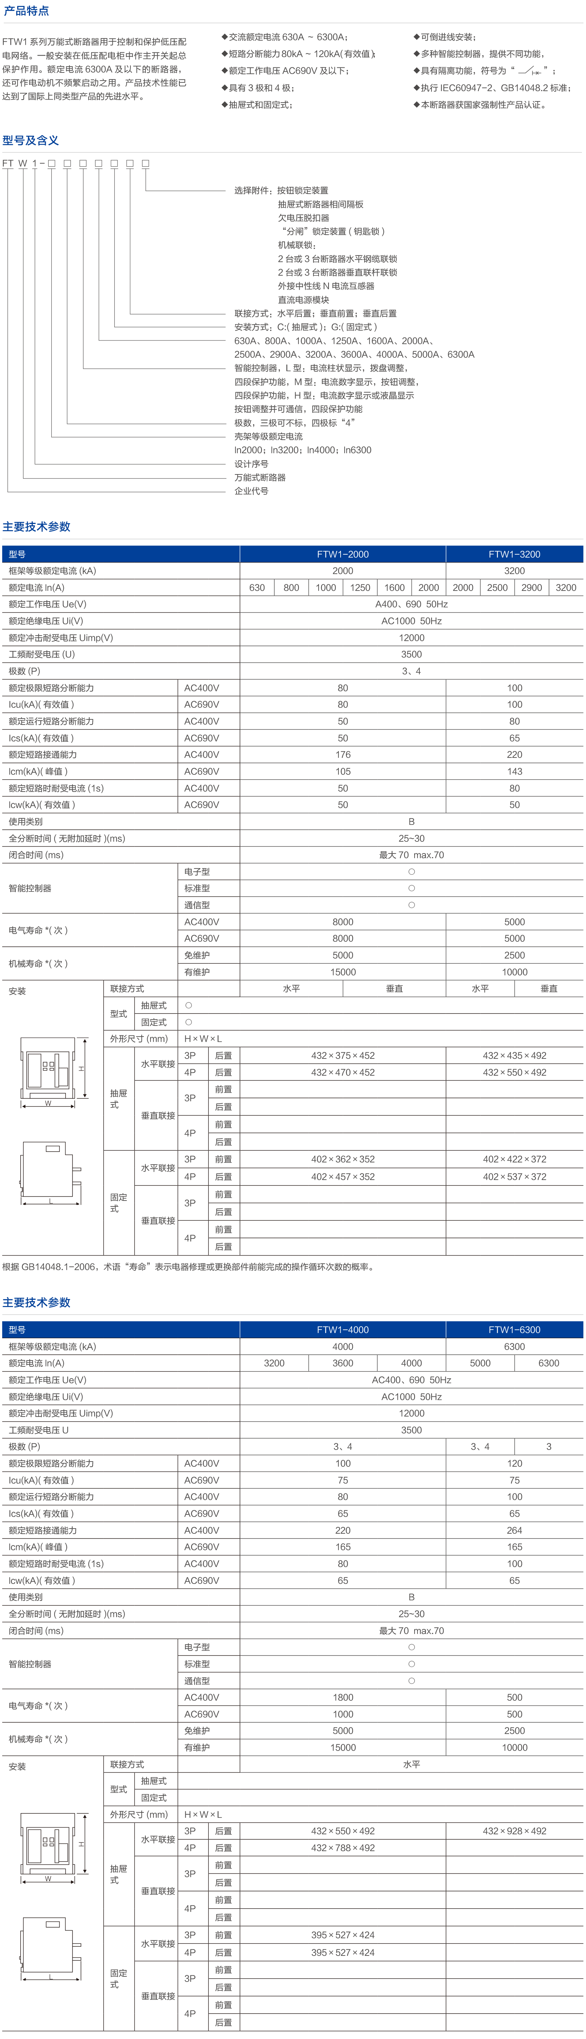Click the '2900' rated current cell
The width and height of the screenshot is (586, 2039).
click(x=532, y=587)
